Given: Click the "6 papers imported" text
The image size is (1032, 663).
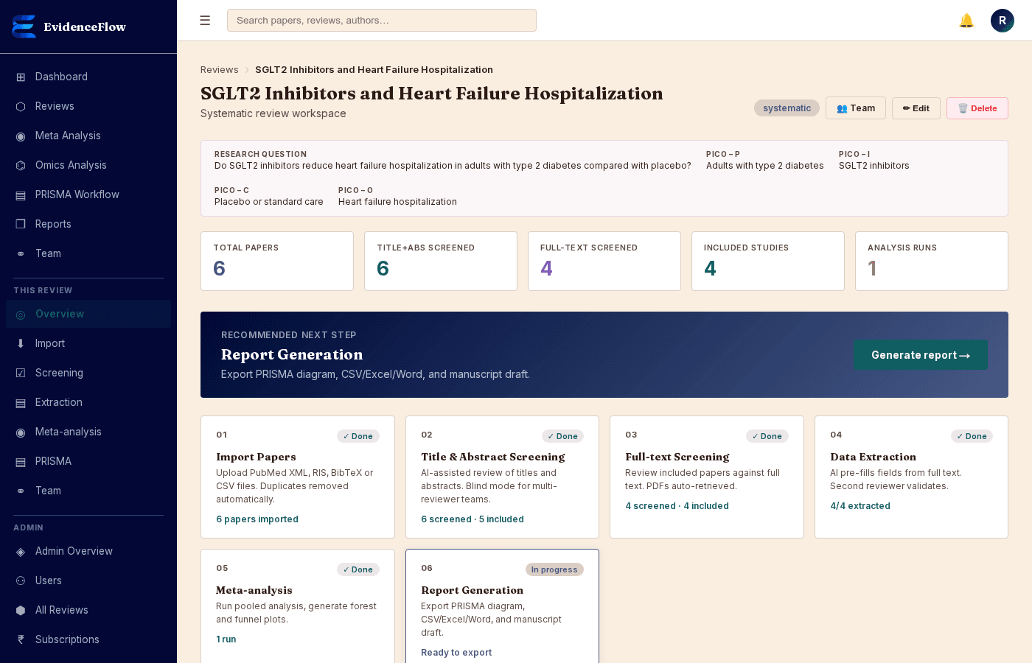Looking at the screenshot, I should (257, 519).
